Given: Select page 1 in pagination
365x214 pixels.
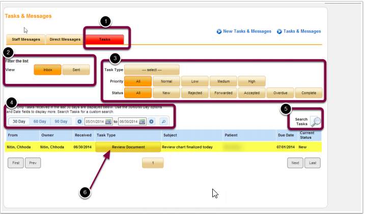Looking at the screenshot, I should (x=153, y=163).
